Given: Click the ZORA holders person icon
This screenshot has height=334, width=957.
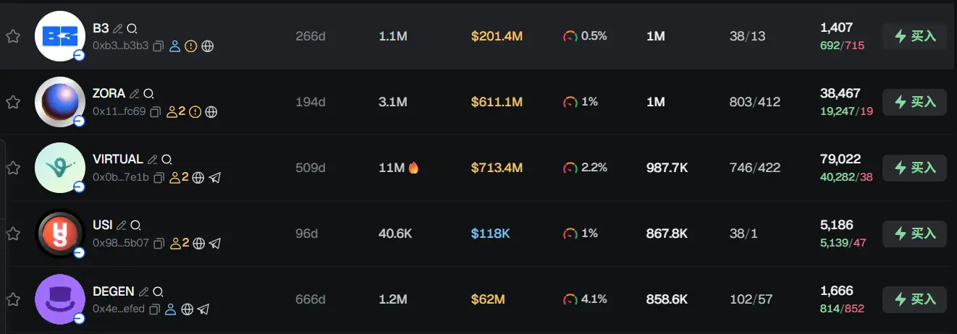Looking at the screenshot, I should point(172,111).
